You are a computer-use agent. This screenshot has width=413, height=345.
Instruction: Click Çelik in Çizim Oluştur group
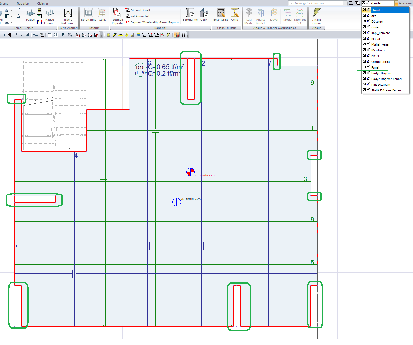[x=235, y=15]
